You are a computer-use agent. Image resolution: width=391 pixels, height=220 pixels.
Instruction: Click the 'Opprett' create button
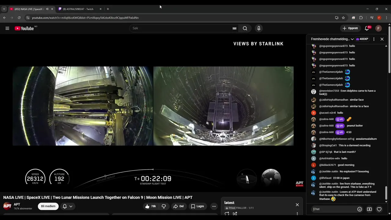coord(350,28)
